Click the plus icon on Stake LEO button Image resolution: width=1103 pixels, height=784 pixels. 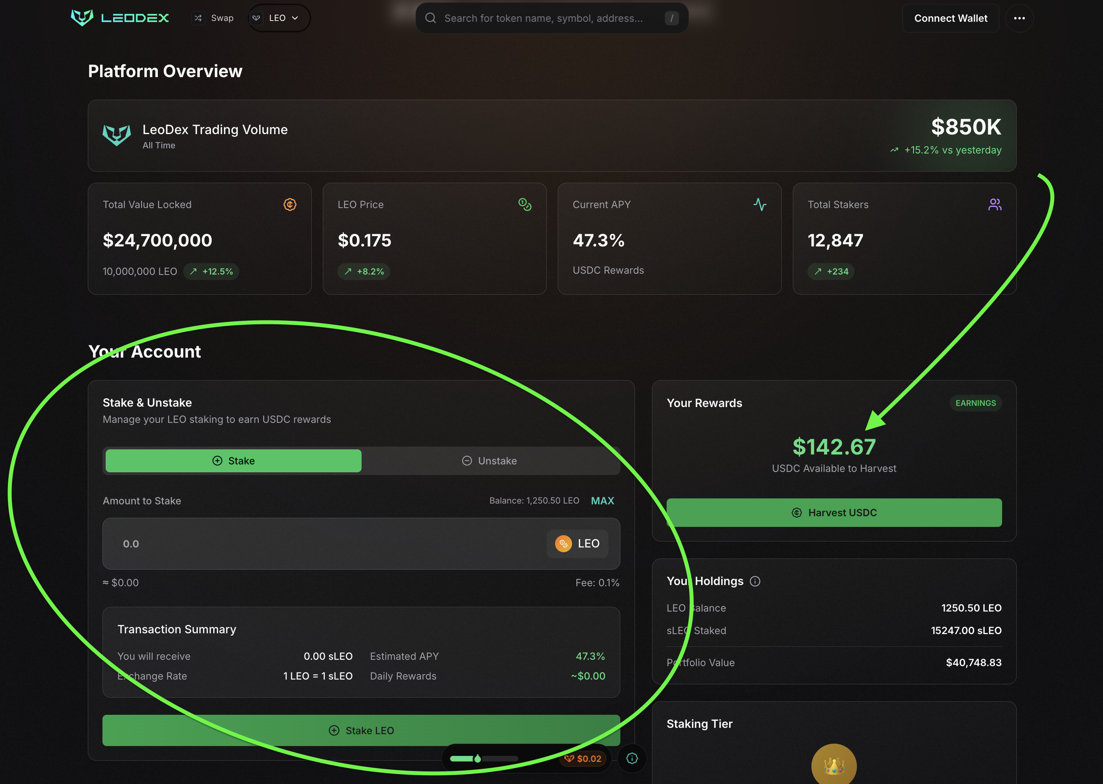[x=334, y=731]
